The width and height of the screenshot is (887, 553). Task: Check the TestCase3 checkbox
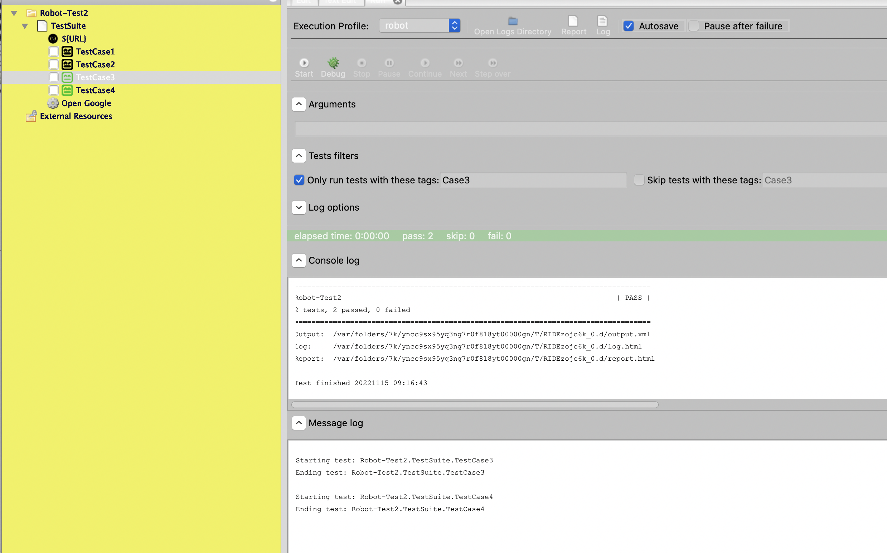pos(53,77)
